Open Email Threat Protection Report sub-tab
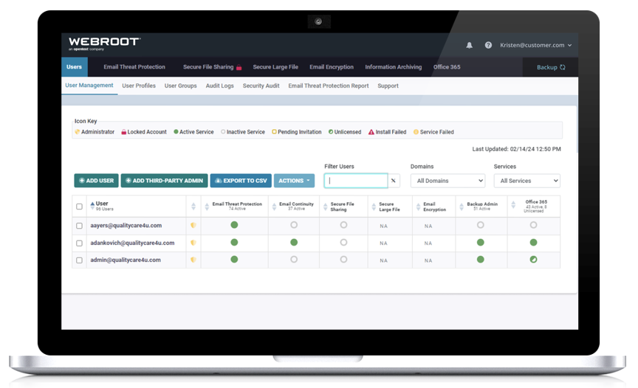This screenshot has height=388, width=638. pos(329,86)
